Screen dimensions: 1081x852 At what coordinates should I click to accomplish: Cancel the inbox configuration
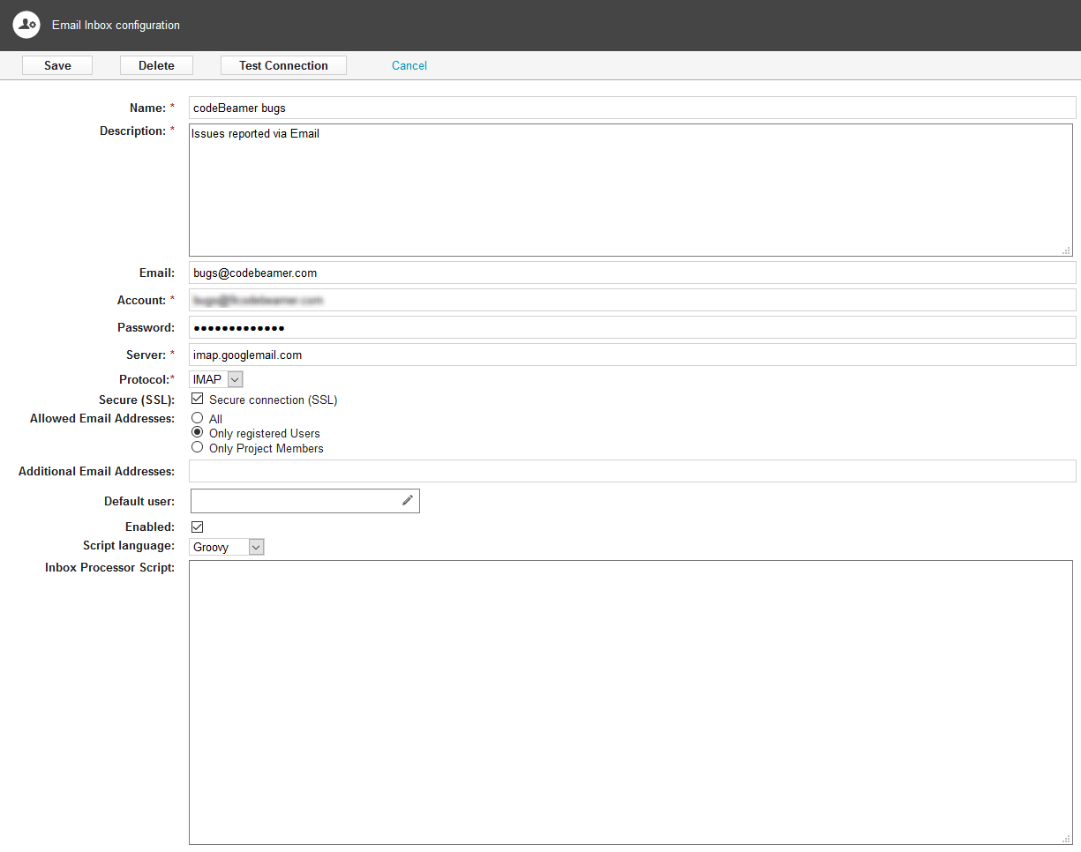(x=409, y=65)
